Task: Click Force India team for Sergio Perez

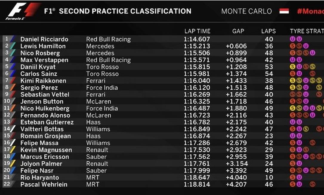Action: click(102, 88)
